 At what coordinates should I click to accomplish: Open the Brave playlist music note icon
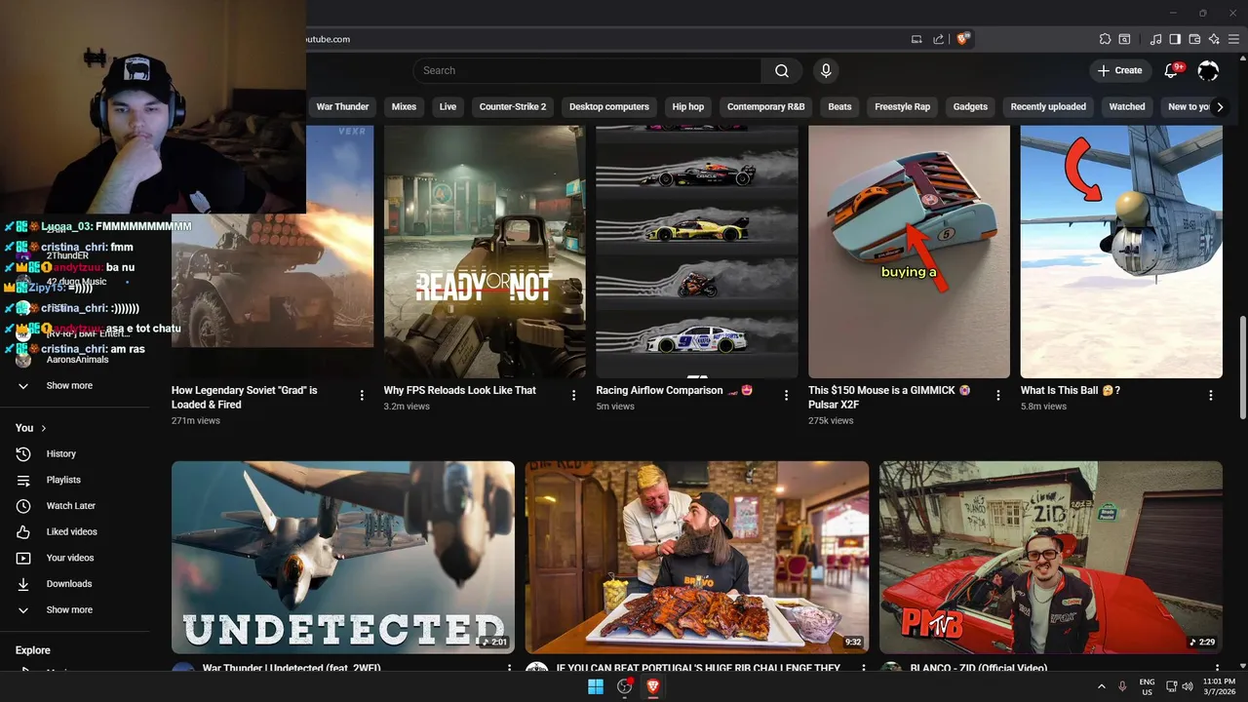pyautogui.click(x=1155, y=39)
